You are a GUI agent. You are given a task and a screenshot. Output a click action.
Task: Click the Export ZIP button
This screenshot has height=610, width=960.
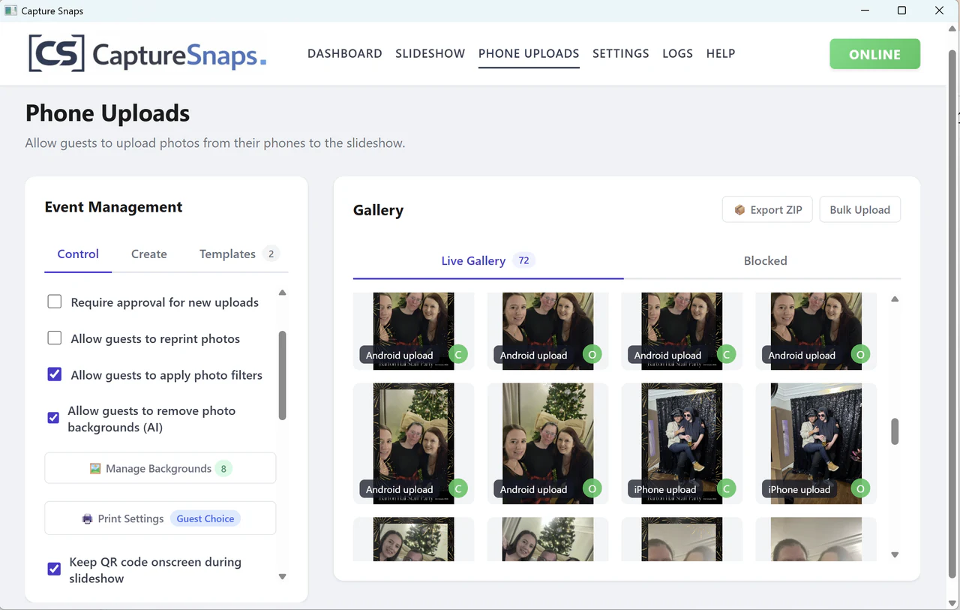pos(767,209)
